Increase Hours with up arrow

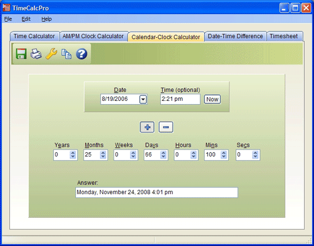(193, 153)
